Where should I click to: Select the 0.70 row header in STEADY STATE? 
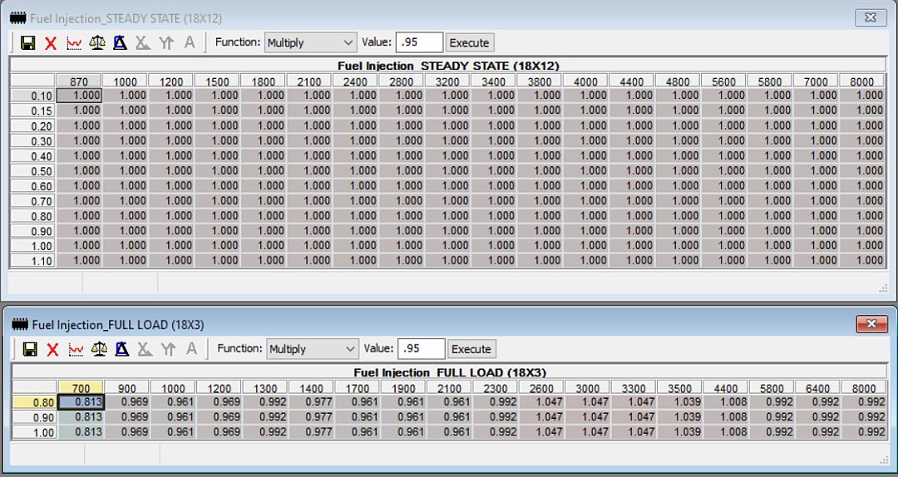(33, 201)
